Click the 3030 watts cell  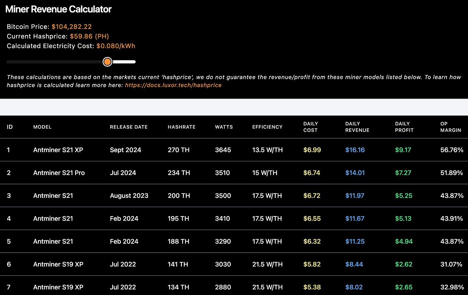click(x=223, y=265)
